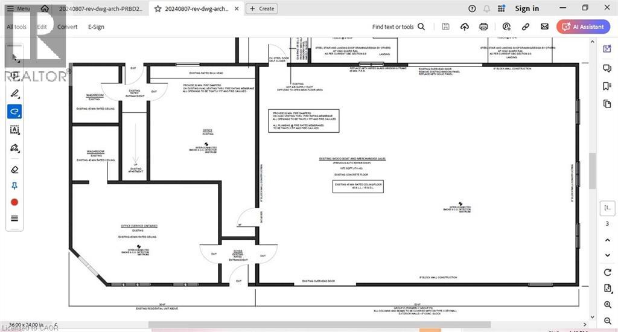
Task: Select the eraser tool
Action: [15, 170]
